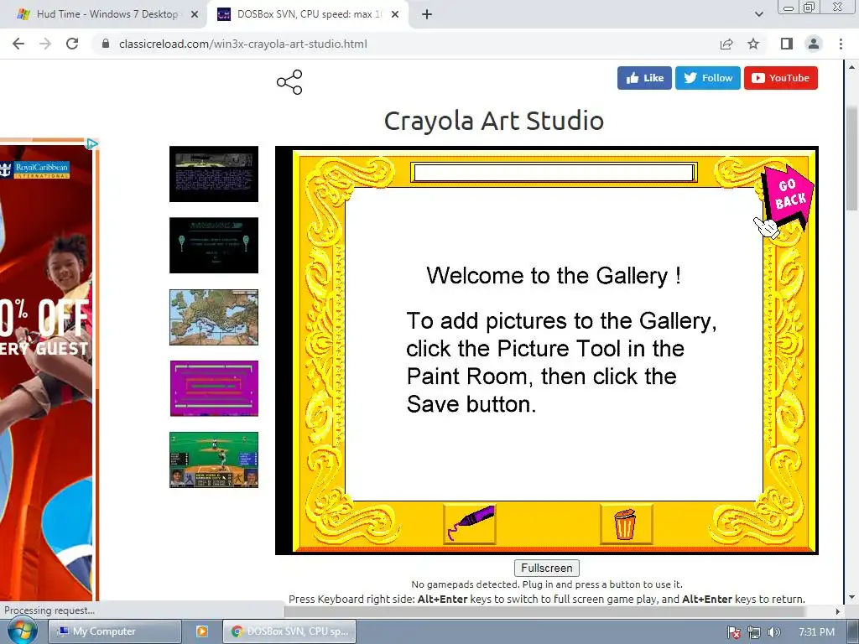Toggle the browser side panel icon

787,44
